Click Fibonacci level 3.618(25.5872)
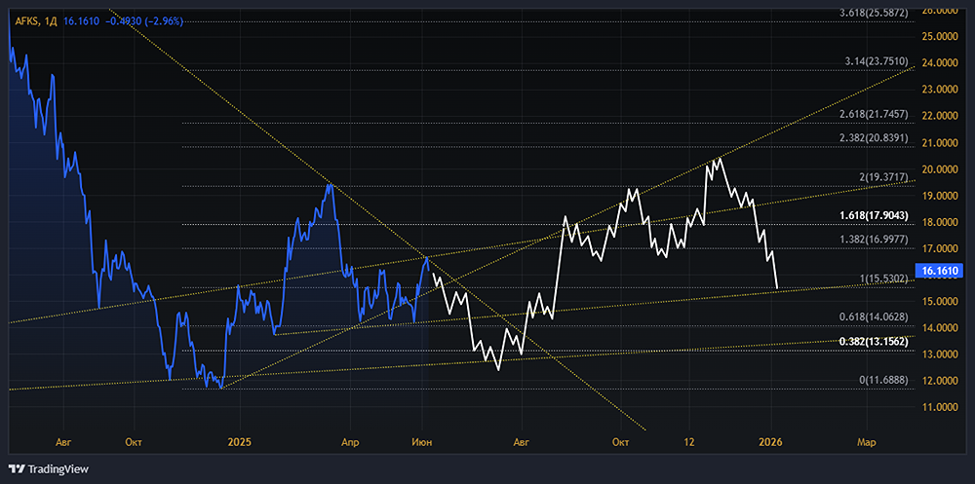Screen dimensions: 975x484 tap(875, 13)
